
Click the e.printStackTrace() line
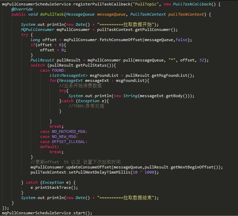[54, 187]
